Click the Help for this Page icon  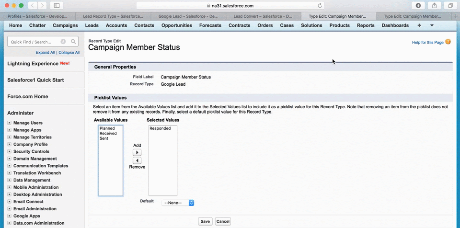coord(448,42)
